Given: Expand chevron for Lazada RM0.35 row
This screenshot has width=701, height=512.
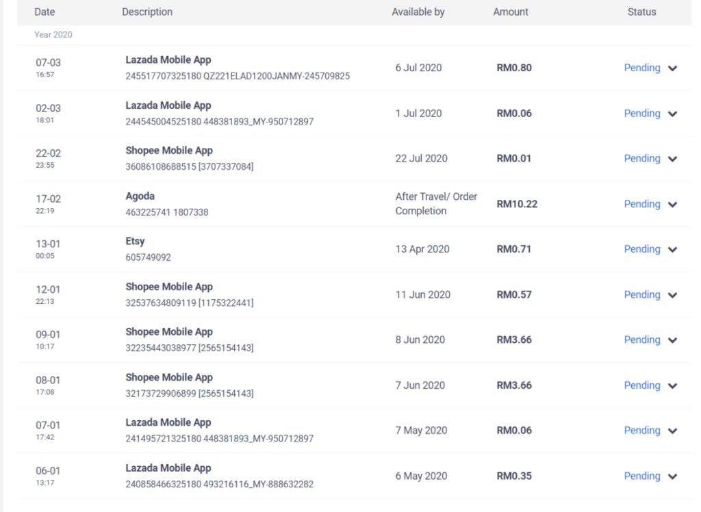Looking at the screenshot, I should pos(672,477).
